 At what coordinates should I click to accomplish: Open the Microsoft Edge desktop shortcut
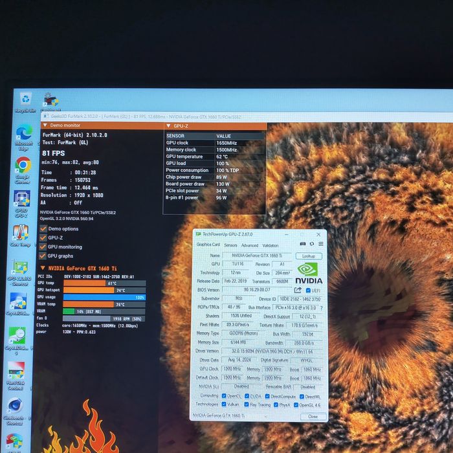click(24, 138)
